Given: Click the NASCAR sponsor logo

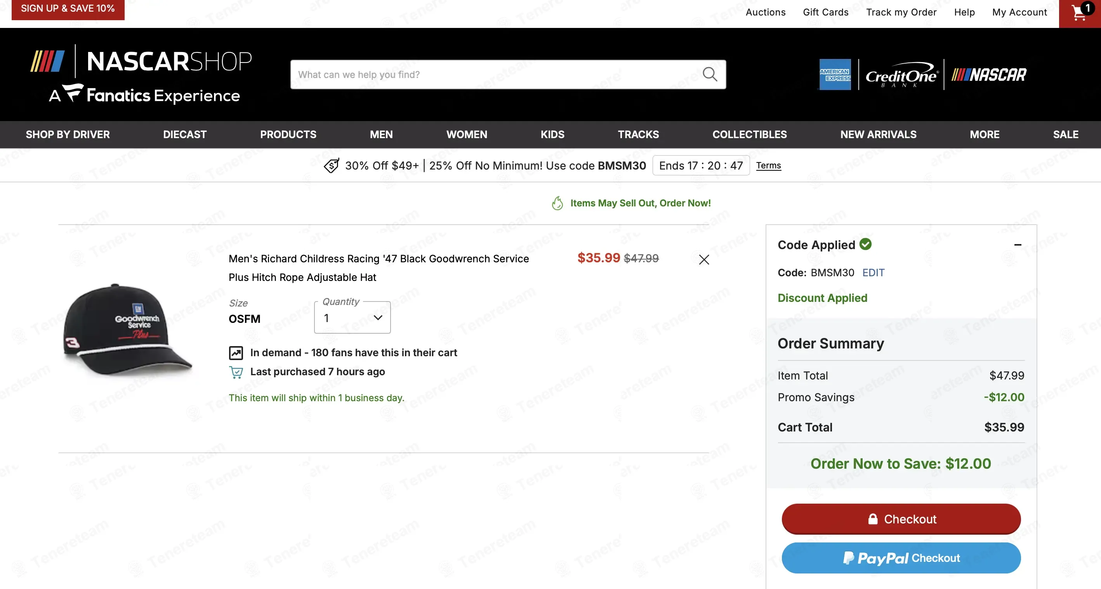Looking at the screenshot, I should pos(988,75).
